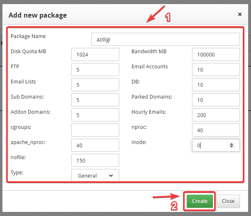251x216 pixels.
Task: Click the FTP accounts field
Action: (x=95, y=70)
